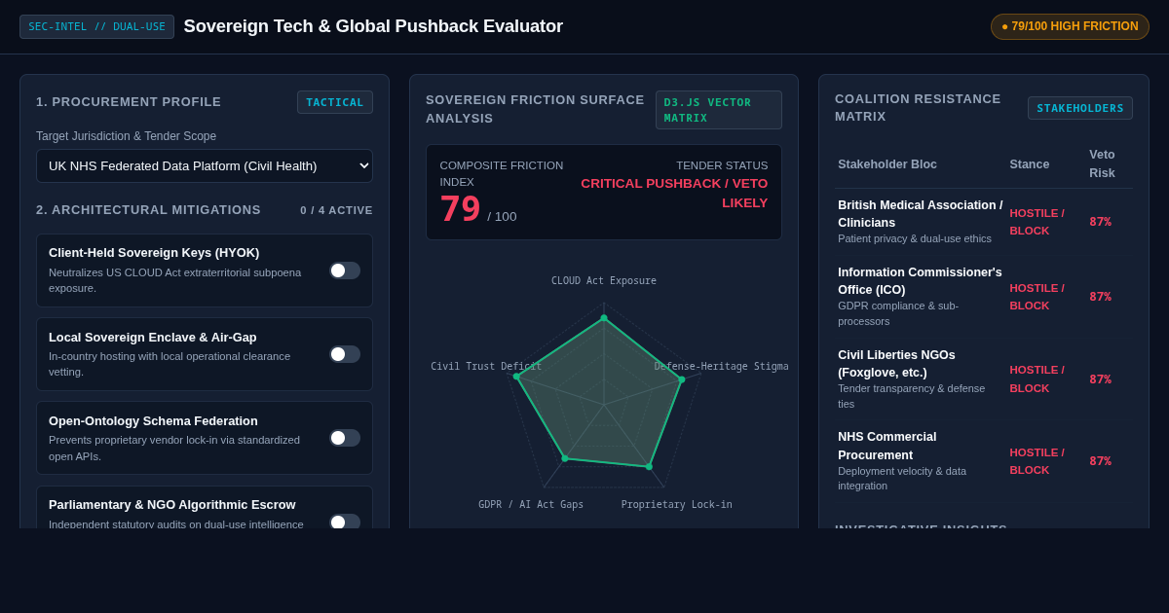
Task: Click the Stance column header
Action: point(1030,164)
